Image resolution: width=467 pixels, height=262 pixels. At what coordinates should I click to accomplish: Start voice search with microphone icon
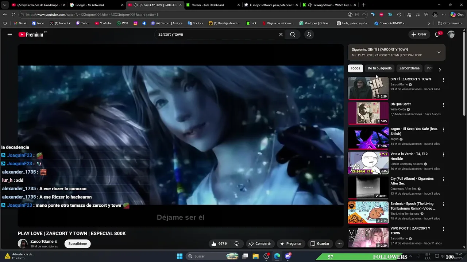(309, 35)
